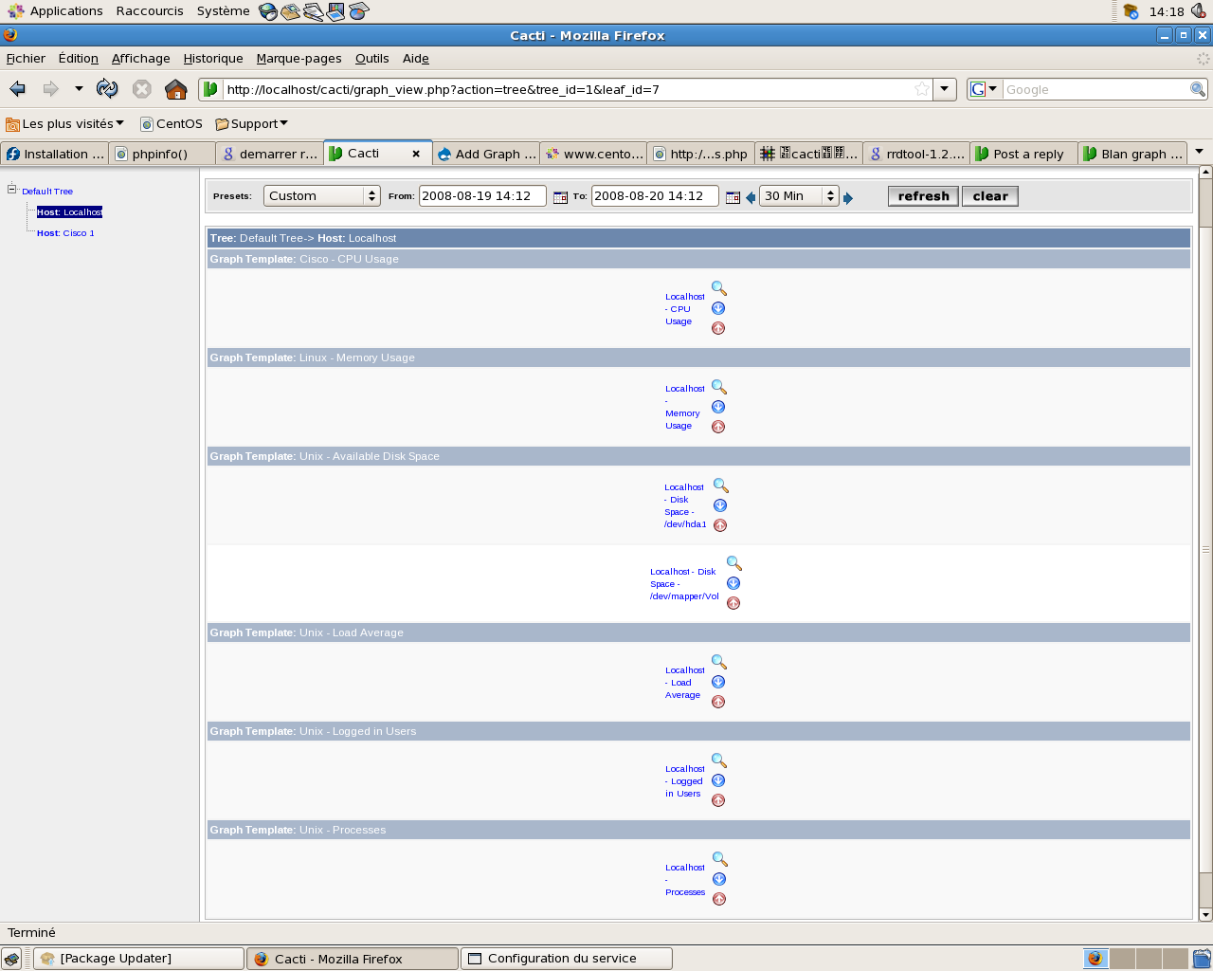The width and height of the screenshot is (1213, 971).
Task: Shift time span forward with right arrow
Action: point(848,198)
